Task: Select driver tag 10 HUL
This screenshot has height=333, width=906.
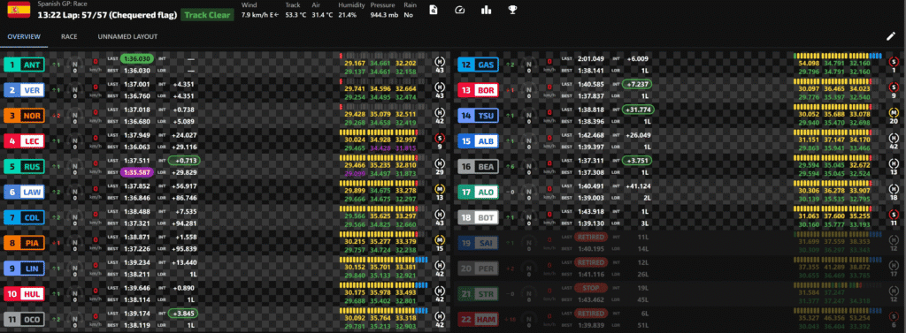Action: coord(24,294)
